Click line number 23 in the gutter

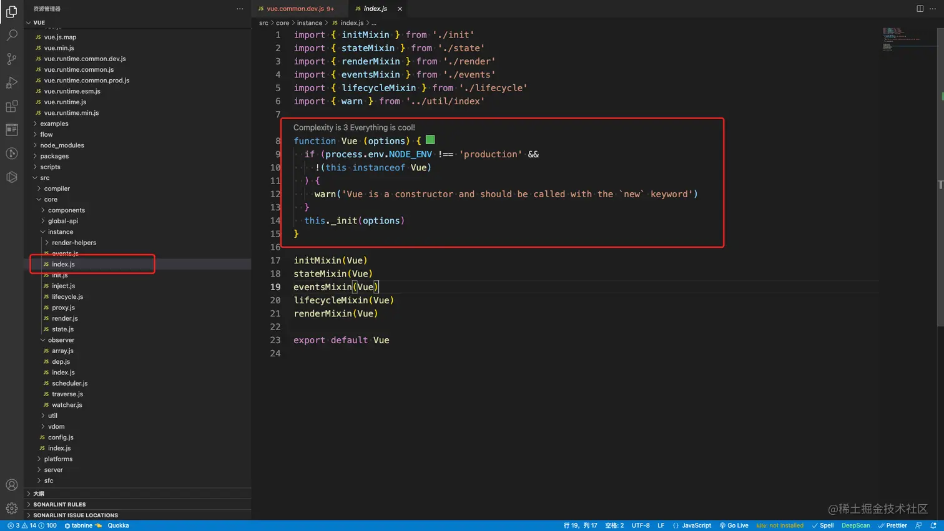pos(275,340)
